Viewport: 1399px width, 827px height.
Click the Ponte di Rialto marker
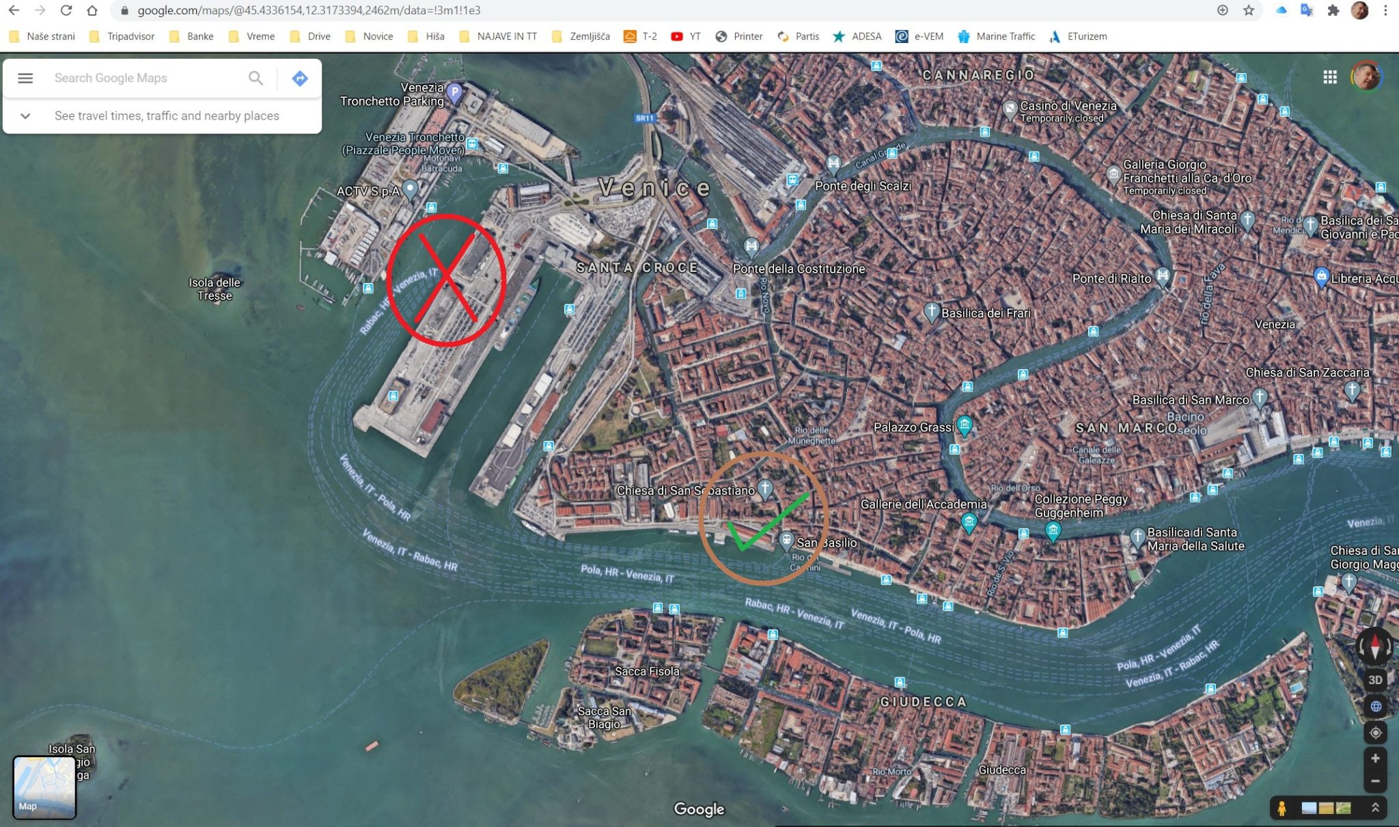pos(1162,276)
